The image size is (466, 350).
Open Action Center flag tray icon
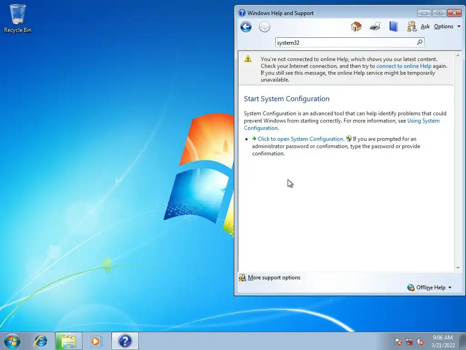tap(398, 342)
